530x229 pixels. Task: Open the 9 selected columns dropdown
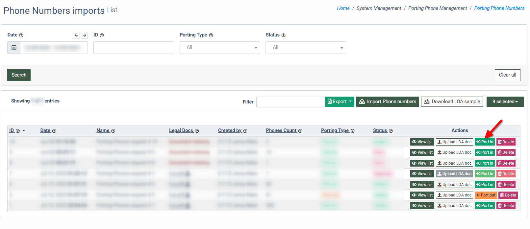tap(505, 102)
